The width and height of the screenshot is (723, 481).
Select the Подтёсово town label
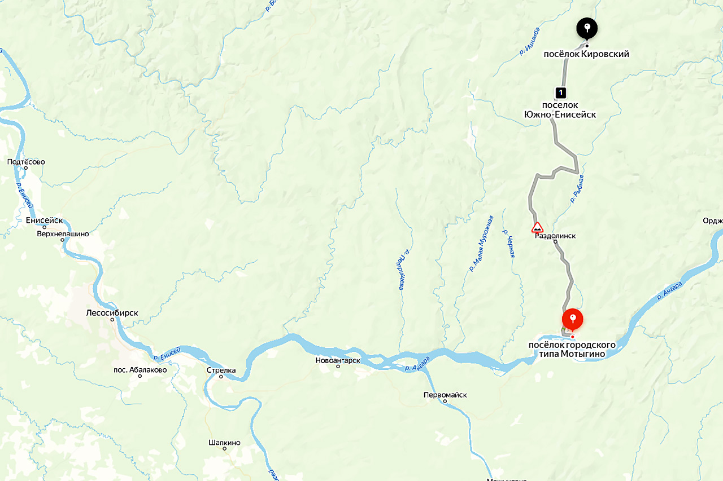click(26, 162)
